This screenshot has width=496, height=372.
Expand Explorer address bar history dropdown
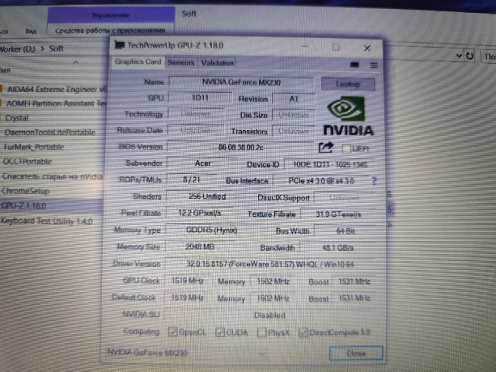coord(460,56)
